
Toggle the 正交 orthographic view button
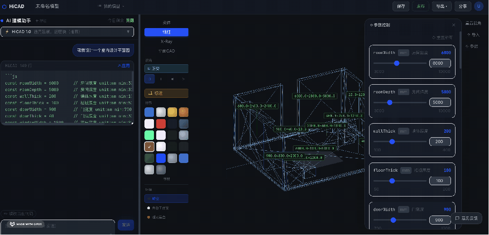click(x=167, y=68)
